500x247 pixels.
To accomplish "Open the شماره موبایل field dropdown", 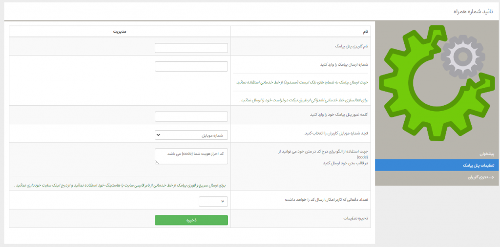I will click(x=191, y=135).
